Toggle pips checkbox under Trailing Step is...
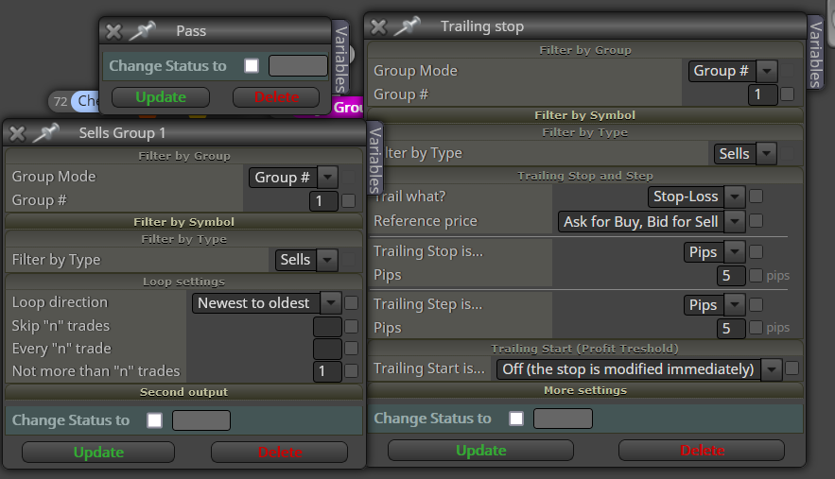Viewport: 835px width, 479px height. coord(756,327)
